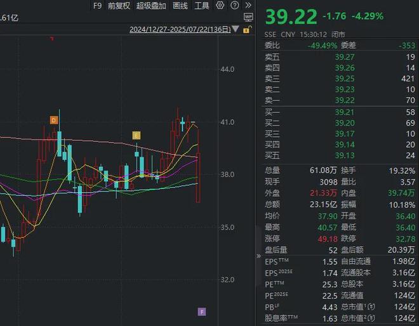Click the orange D event marker
419x326 pixels.
click(54, 120)
